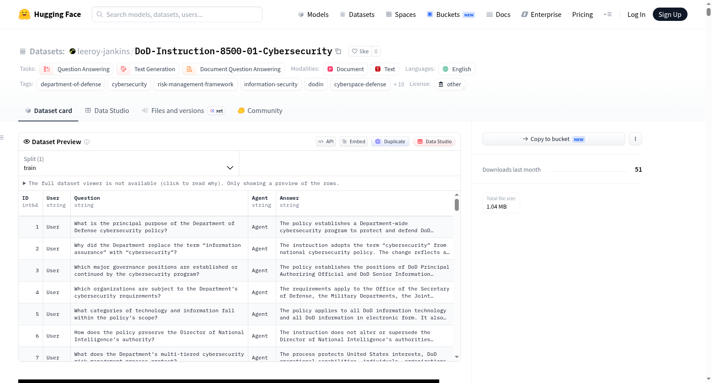Image resolution: width=712 pixels, height=383 pixels.
Task: Switch to the Data Studio tab
Action: (107, 111)
